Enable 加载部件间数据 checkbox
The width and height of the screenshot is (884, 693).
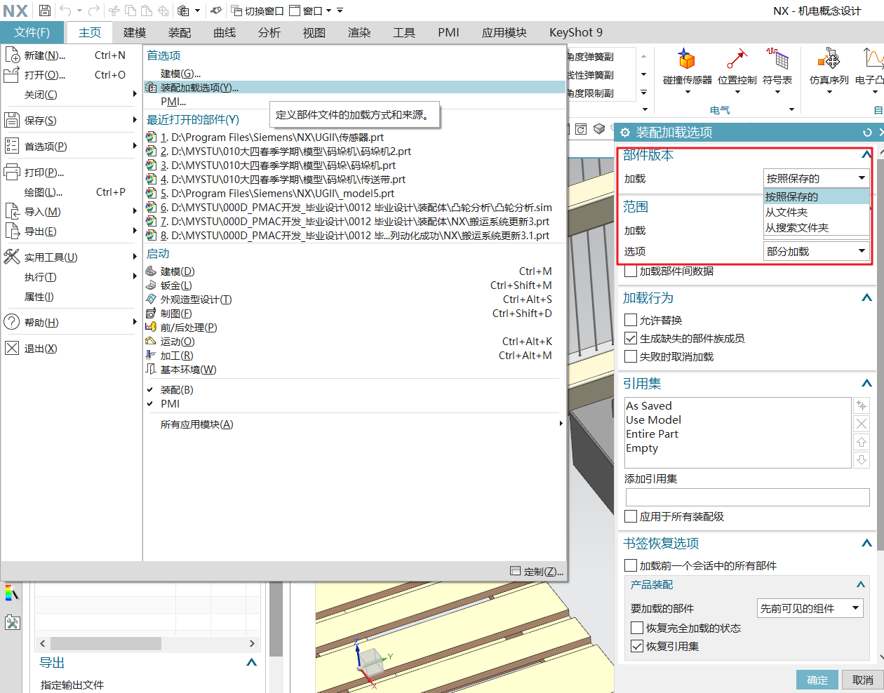pos(631,271)
